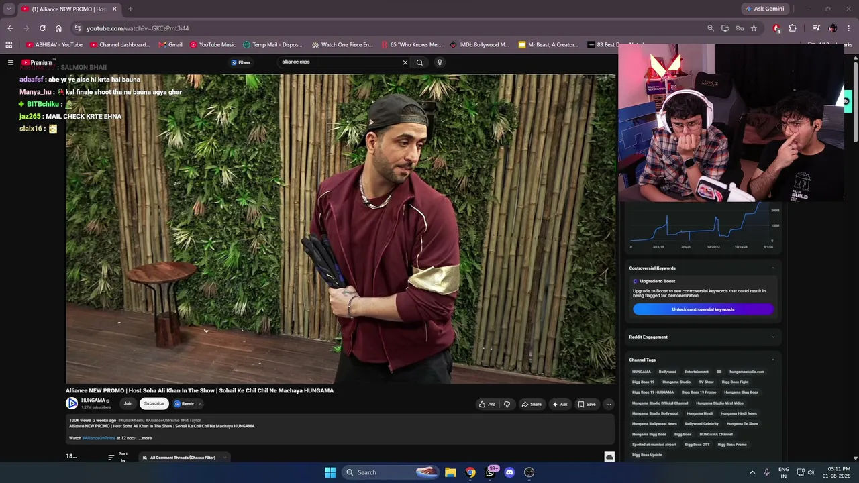This screenshot has width=859, height=483.
Task: Switch to the Alliance NEW PROMO tab
Action: [69, 9]
